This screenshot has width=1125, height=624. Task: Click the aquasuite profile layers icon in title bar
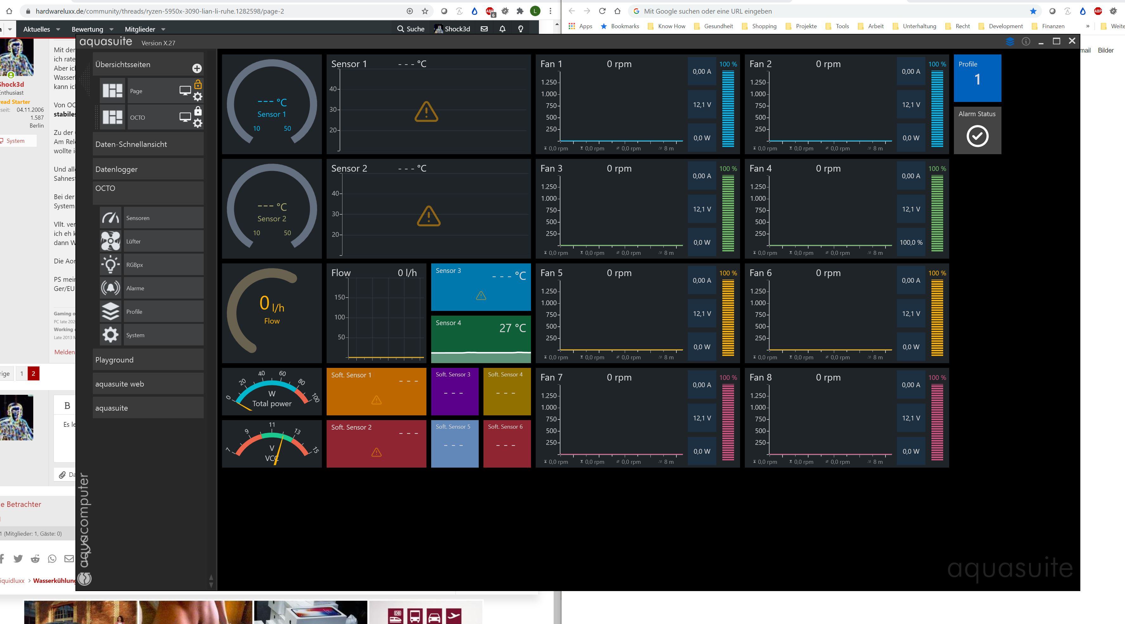1010,41
